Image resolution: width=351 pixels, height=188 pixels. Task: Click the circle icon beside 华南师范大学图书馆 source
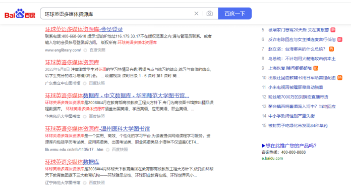click(x=85, y=116)
